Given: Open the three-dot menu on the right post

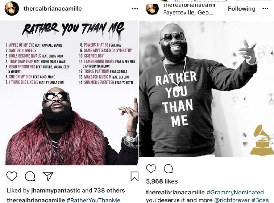Looking at the screenshot, I should tap(265, 9).
